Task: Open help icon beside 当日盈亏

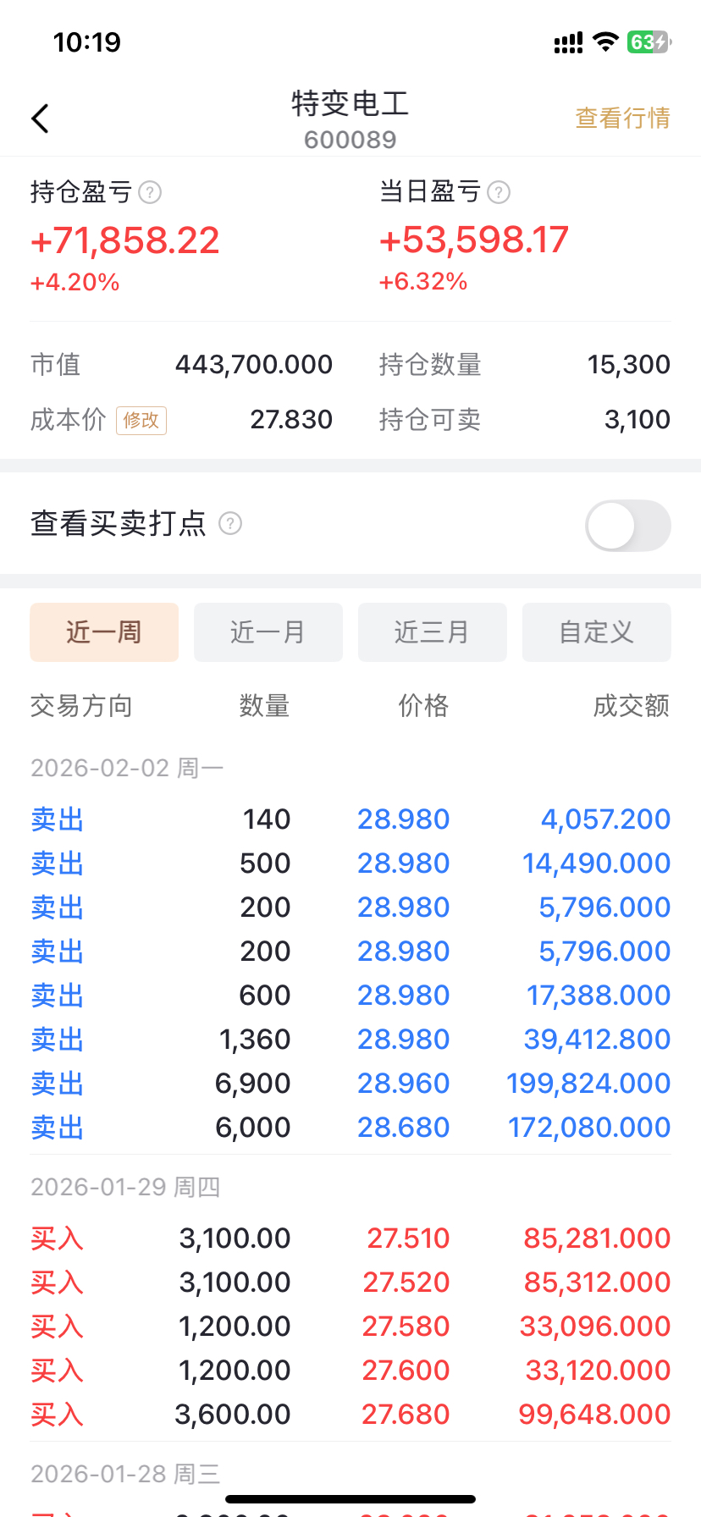Action: tap(499, 193)
